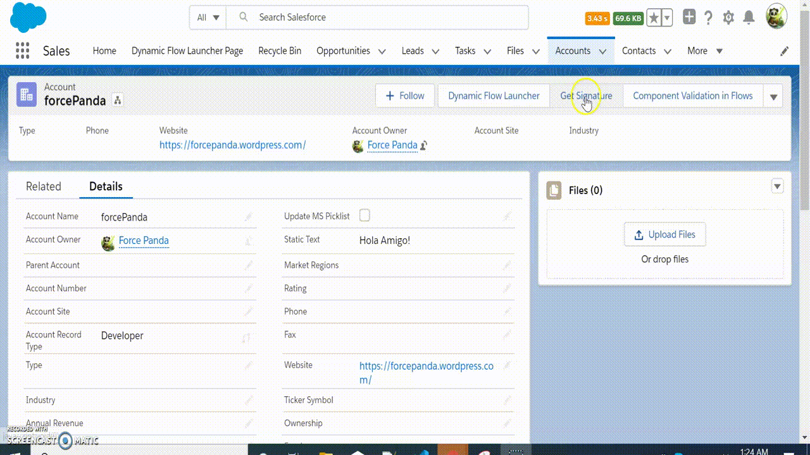The height and width of the screenshot is (455, 810).
Task: Click the Account record building icon
Action: [27, 94]
